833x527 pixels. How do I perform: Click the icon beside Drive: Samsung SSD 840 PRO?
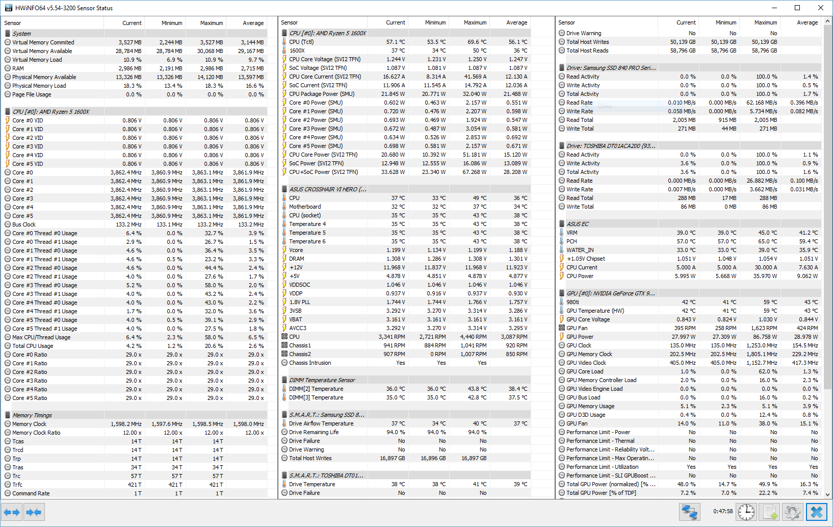tap(562, 68)
